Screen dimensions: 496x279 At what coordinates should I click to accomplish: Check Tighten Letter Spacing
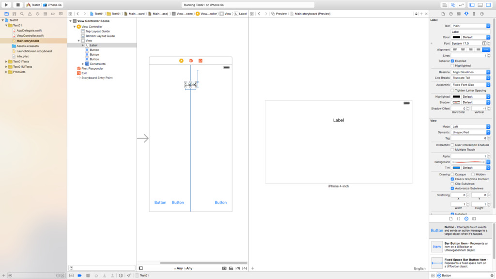[452, 91]
